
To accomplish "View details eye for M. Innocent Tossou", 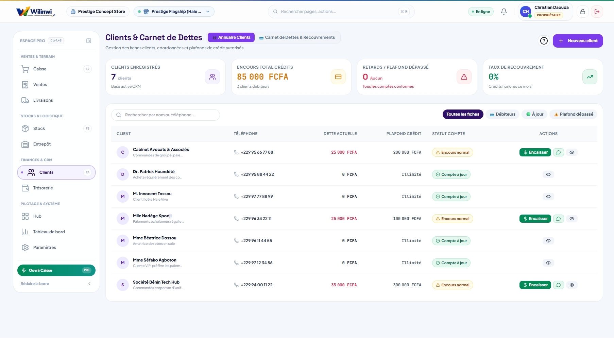I will (548, 197).
